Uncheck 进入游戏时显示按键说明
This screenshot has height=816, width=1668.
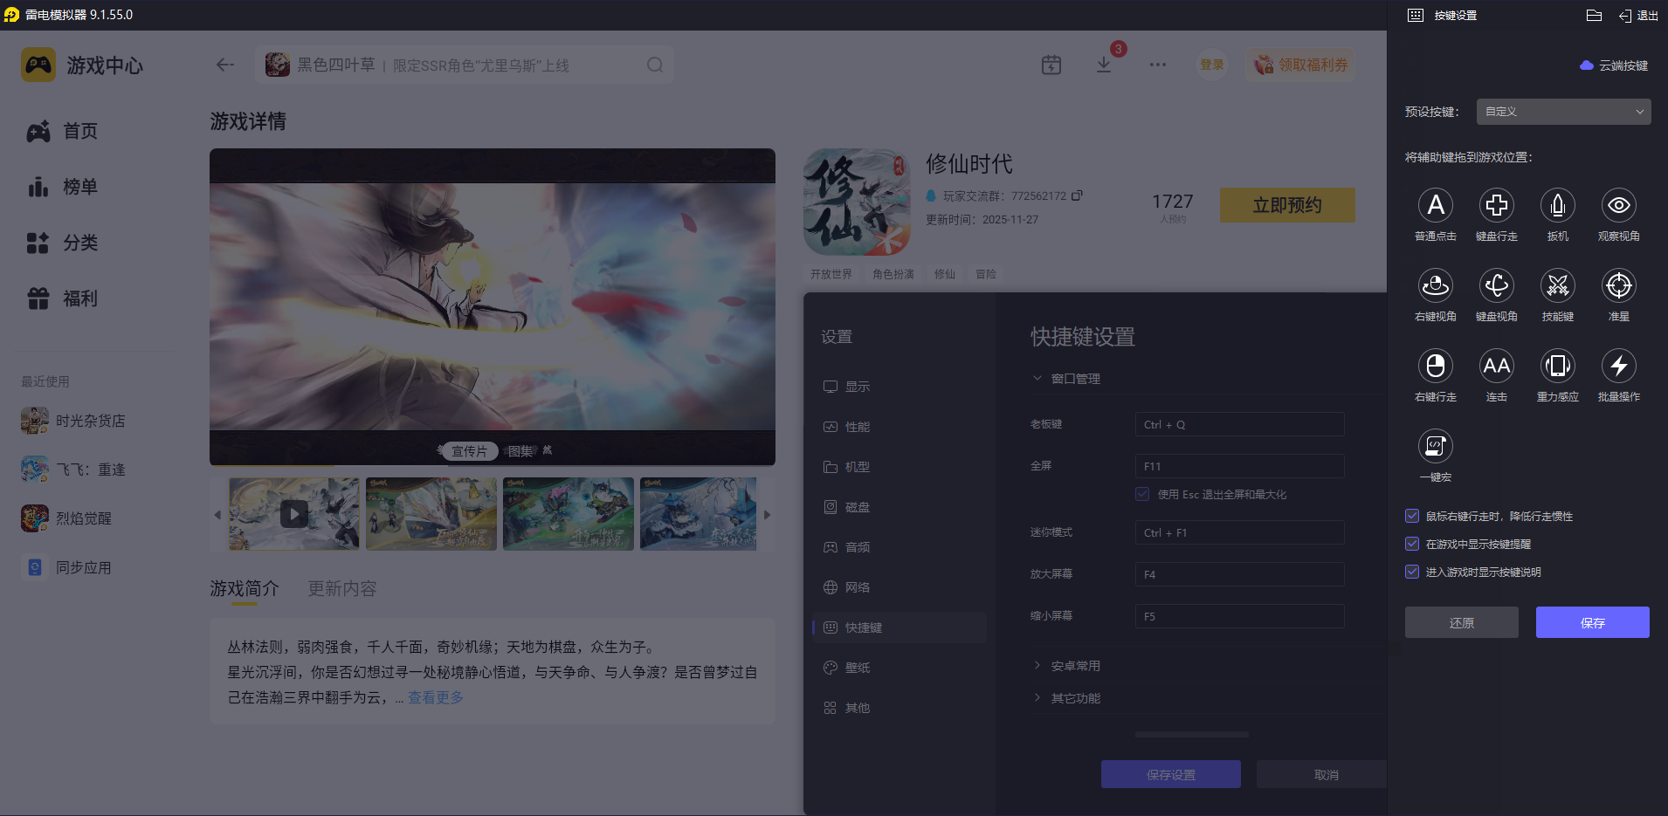(x=1412, y=572)
